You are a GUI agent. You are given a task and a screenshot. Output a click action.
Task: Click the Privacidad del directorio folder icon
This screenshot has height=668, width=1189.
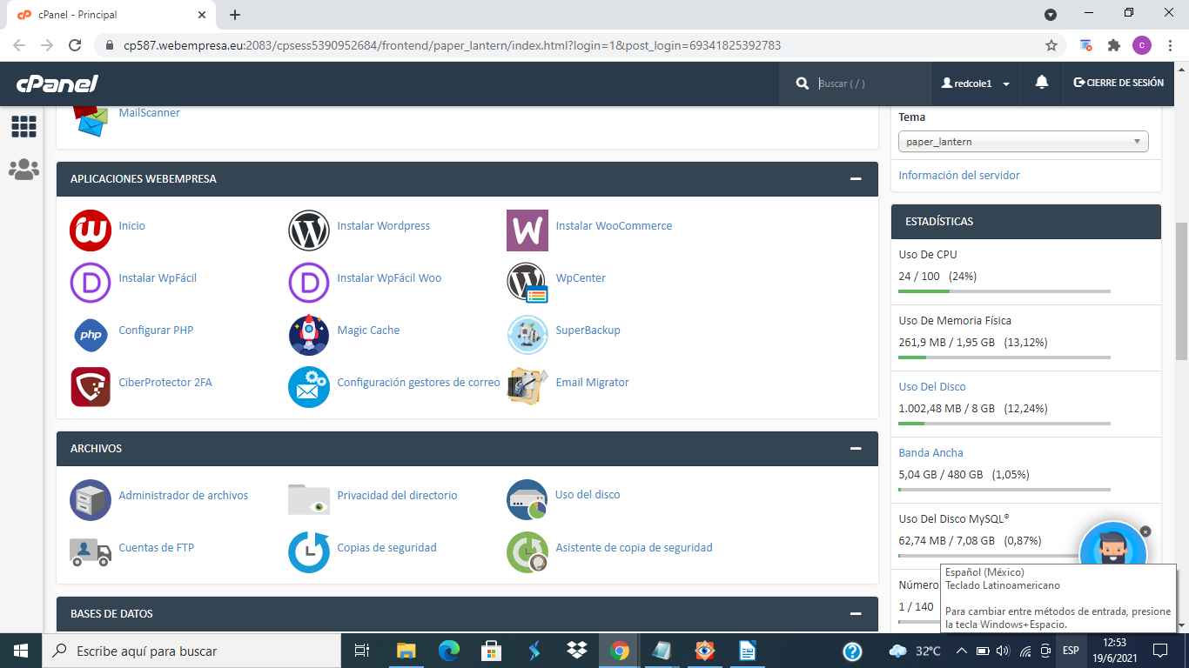(x=309, y=500)
